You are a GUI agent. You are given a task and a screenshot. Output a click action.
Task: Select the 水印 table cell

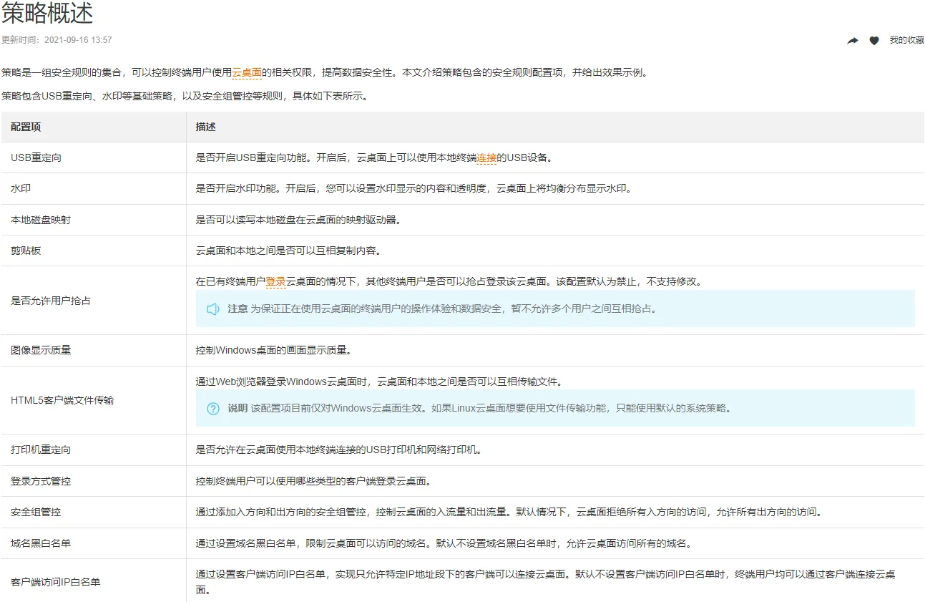pyautogui.click(x=94, y=189)
